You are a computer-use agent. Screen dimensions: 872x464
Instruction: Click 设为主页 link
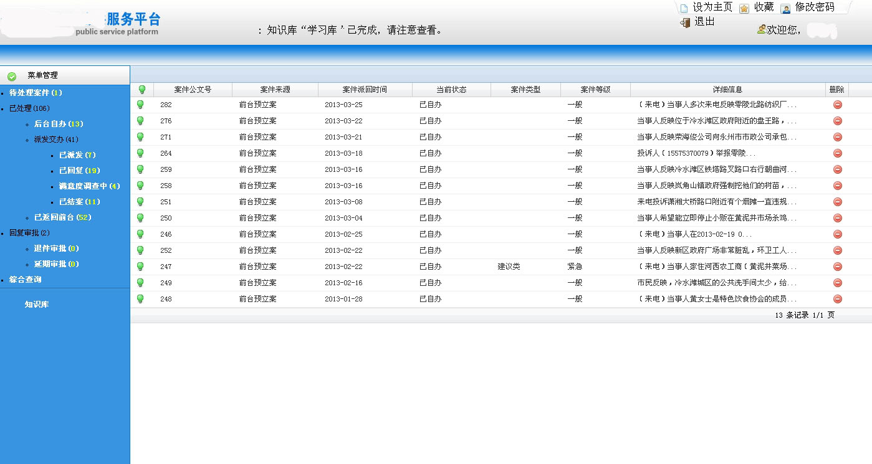click(712, 7)
